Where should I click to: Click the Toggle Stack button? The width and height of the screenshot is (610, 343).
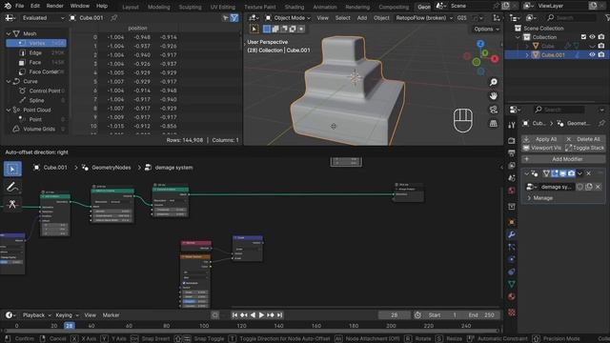pos(584,149)
